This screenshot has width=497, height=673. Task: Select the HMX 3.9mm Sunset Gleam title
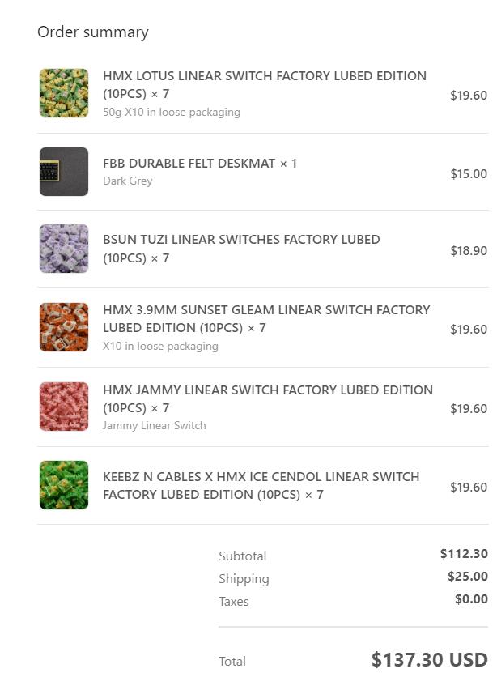(266, 319)
